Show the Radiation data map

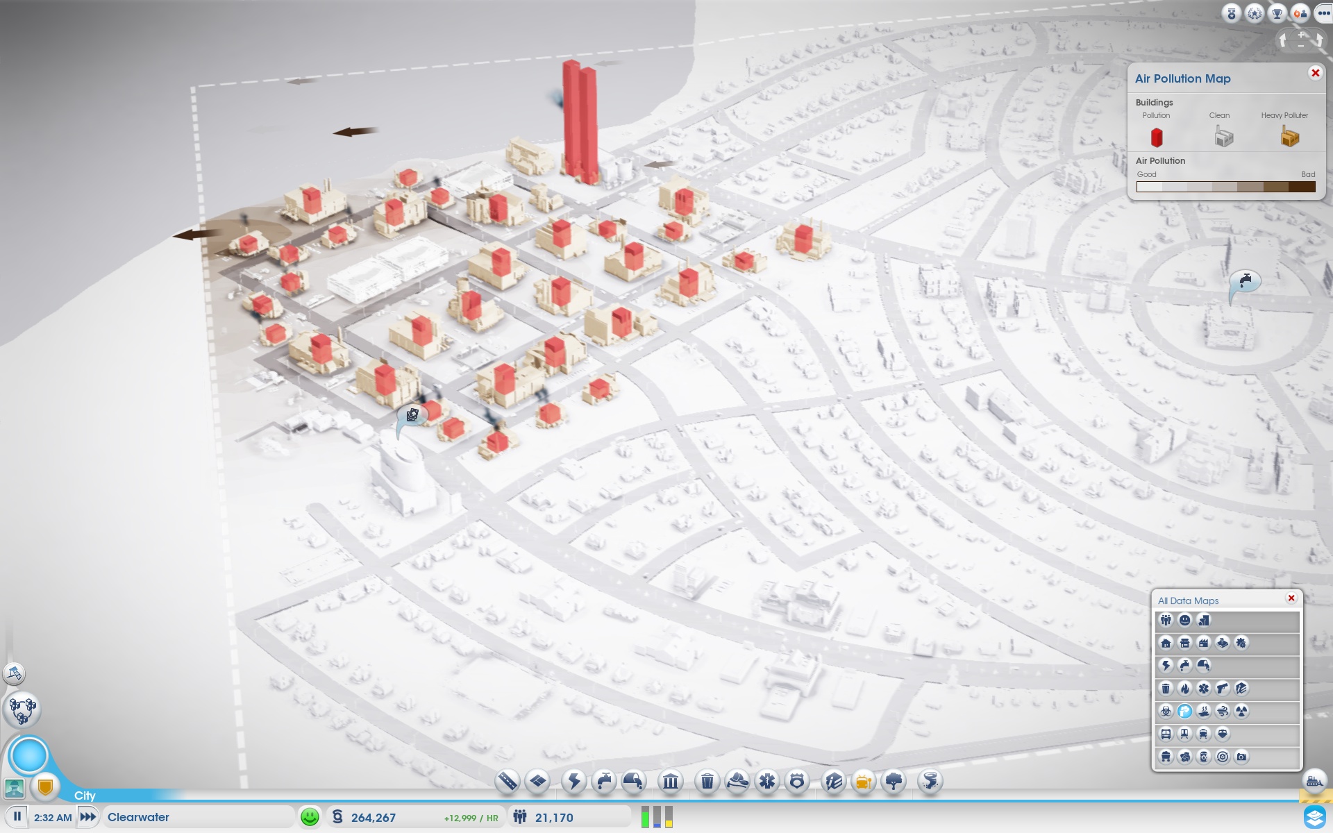pos(1241,712)
